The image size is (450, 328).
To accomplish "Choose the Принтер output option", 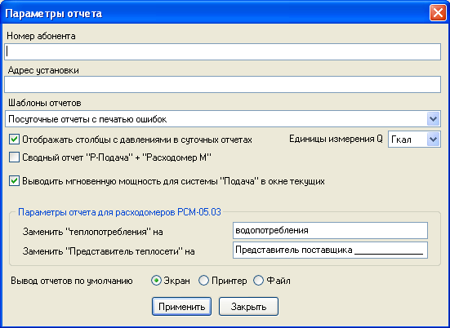I will 203,281.
